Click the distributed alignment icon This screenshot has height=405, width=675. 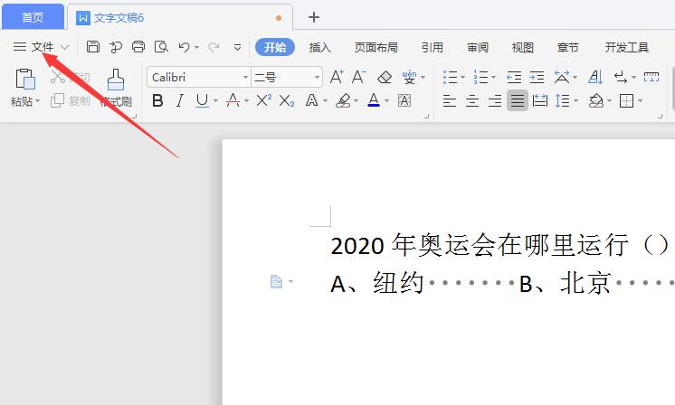click(540, 101)
